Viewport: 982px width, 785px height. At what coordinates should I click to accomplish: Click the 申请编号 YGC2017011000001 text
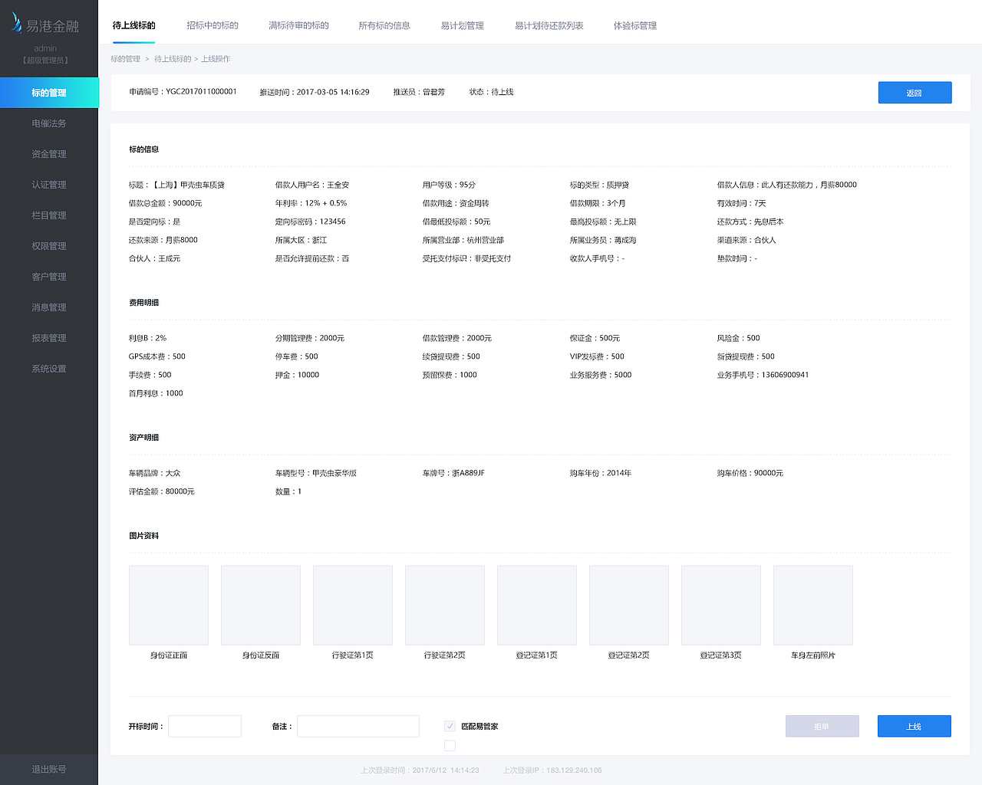coord(183,92)
